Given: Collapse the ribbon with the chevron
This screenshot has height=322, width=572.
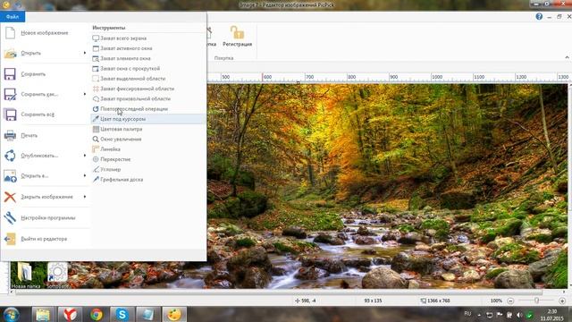Looking at the screenshot, I should click(567, 57).
